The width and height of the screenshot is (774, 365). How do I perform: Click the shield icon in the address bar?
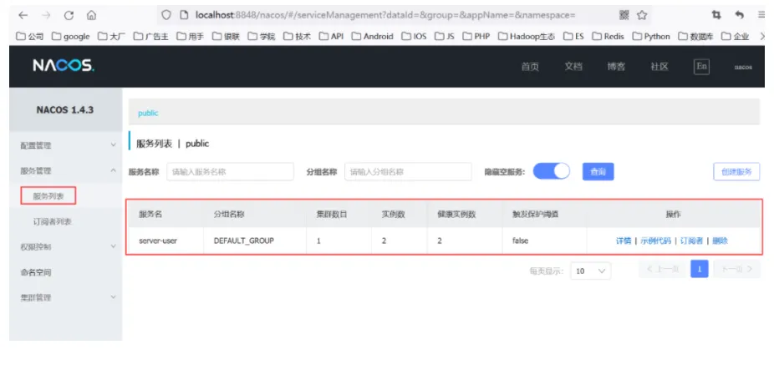point(166,15)
